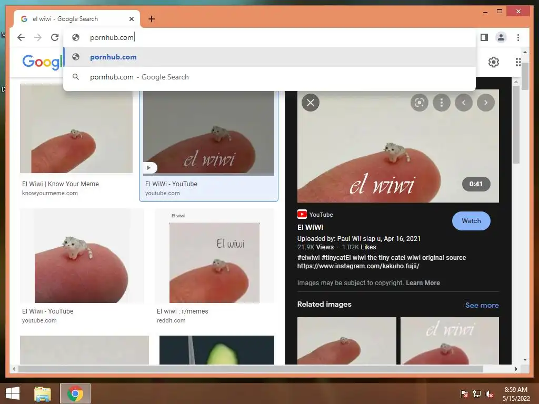
Task: Click the knowyourmeme.com source text
Action: 50,193
